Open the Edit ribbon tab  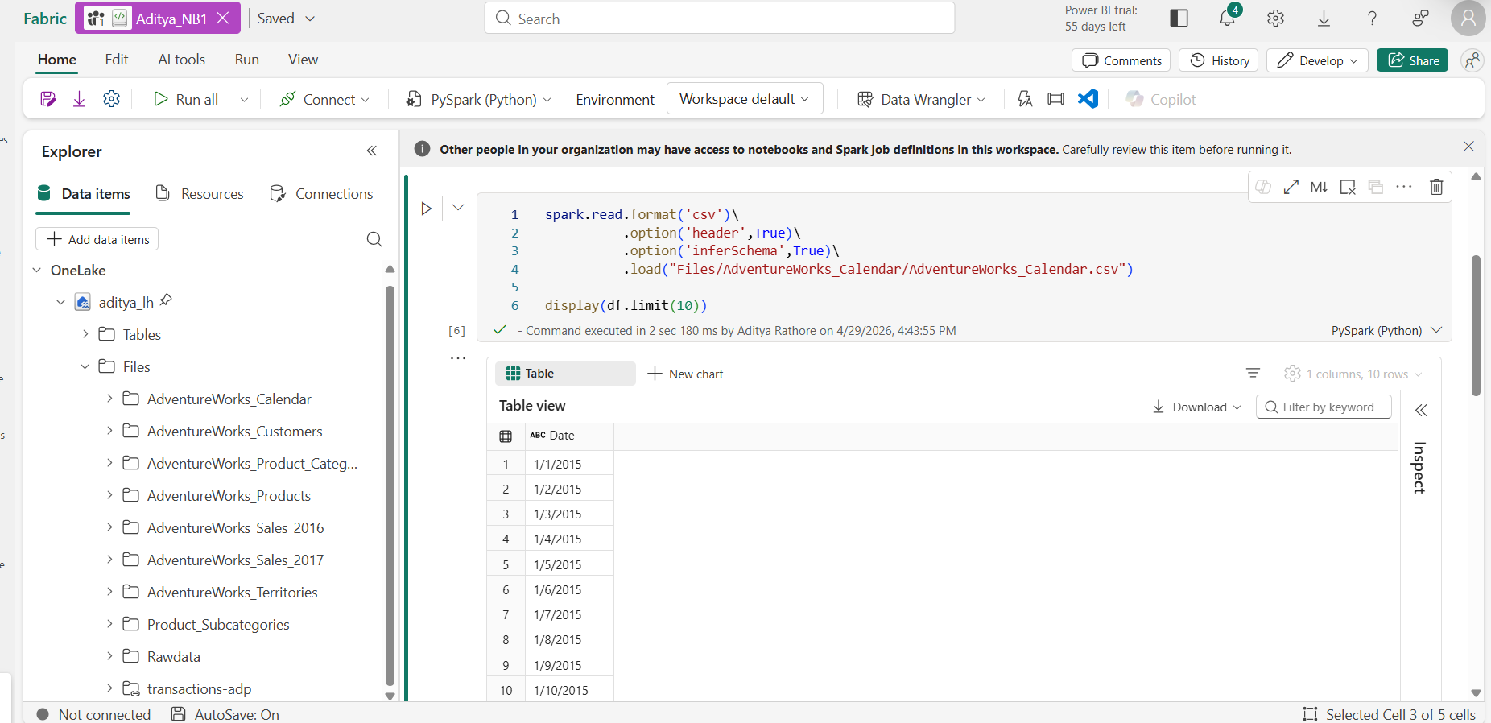pyautogui.click(x=117, y=60)
